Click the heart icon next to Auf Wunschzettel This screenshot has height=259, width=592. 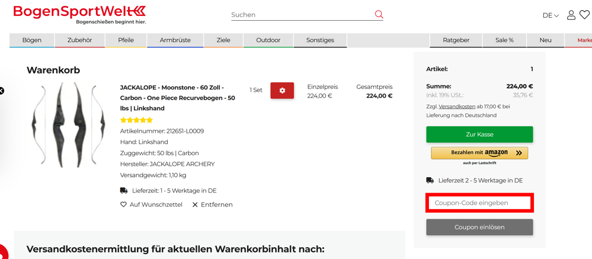click(x=123, y=204)
